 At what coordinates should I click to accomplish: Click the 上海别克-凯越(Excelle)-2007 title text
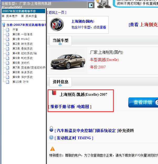click(83, 95)
